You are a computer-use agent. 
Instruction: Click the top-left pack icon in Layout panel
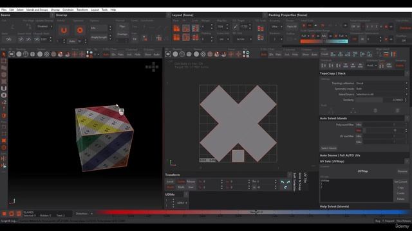tap(176, 28)
